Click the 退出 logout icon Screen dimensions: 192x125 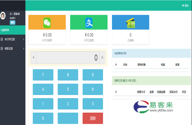click(x=183, y=6)
